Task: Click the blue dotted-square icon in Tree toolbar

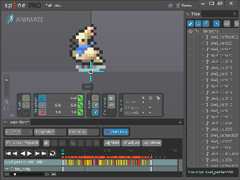Action: click(216, 24)
